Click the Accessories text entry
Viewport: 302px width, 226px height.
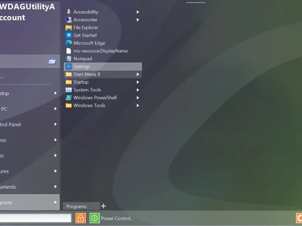coord(85,20)
